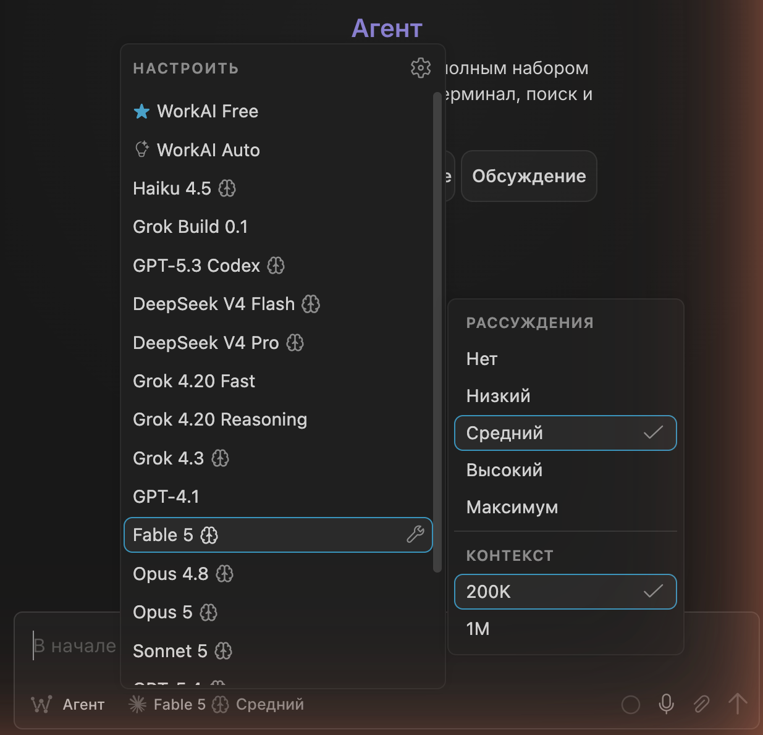Start voice input with the microphone
The width and height of the screenshot is (763, 735).
pyautogui.click(x=666, y=704)
